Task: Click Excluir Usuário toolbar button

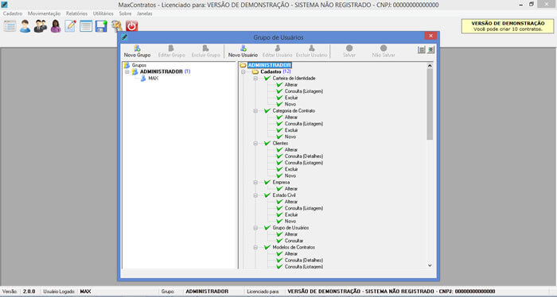Action: point(312,52)
